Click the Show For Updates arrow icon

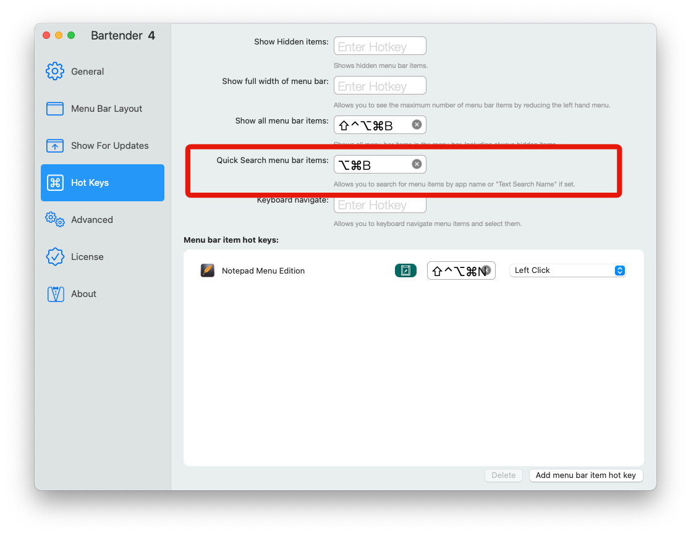54,145
